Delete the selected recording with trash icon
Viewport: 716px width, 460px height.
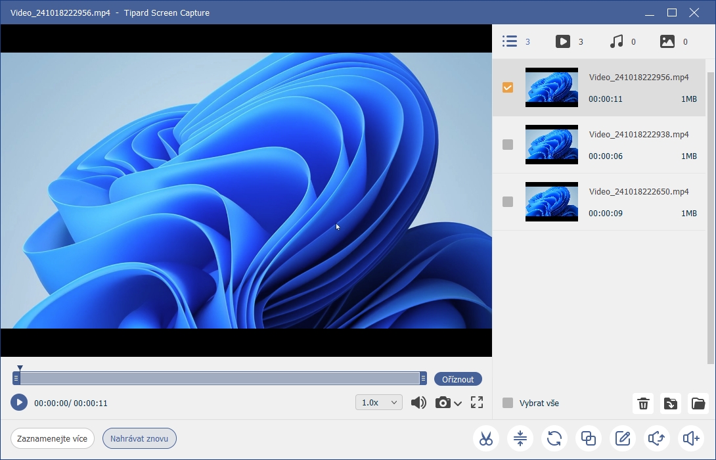click(643, 403)
